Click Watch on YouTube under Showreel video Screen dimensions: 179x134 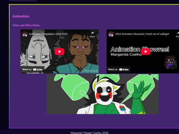click(x=118, y=69)
